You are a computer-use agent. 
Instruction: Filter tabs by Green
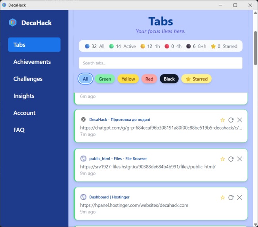coord(105,79)
